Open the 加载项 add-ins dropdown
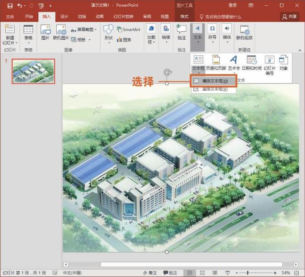This screenshot has width=305, height=277. tap(151, 34)
